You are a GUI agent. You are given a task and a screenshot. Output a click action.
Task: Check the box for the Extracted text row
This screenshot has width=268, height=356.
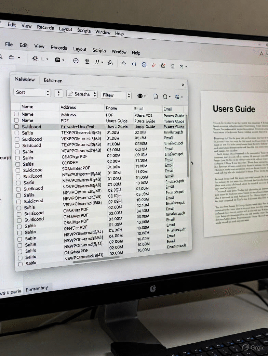16,127
